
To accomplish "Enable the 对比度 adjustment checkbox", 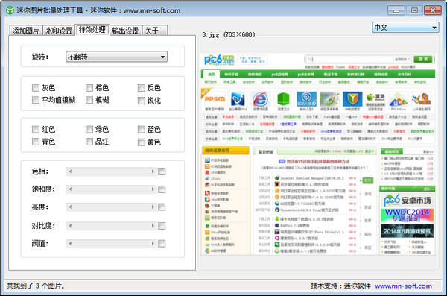I will point(162,226).
